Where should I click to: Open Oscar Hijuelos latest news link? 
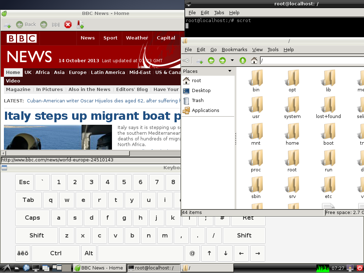104,101
